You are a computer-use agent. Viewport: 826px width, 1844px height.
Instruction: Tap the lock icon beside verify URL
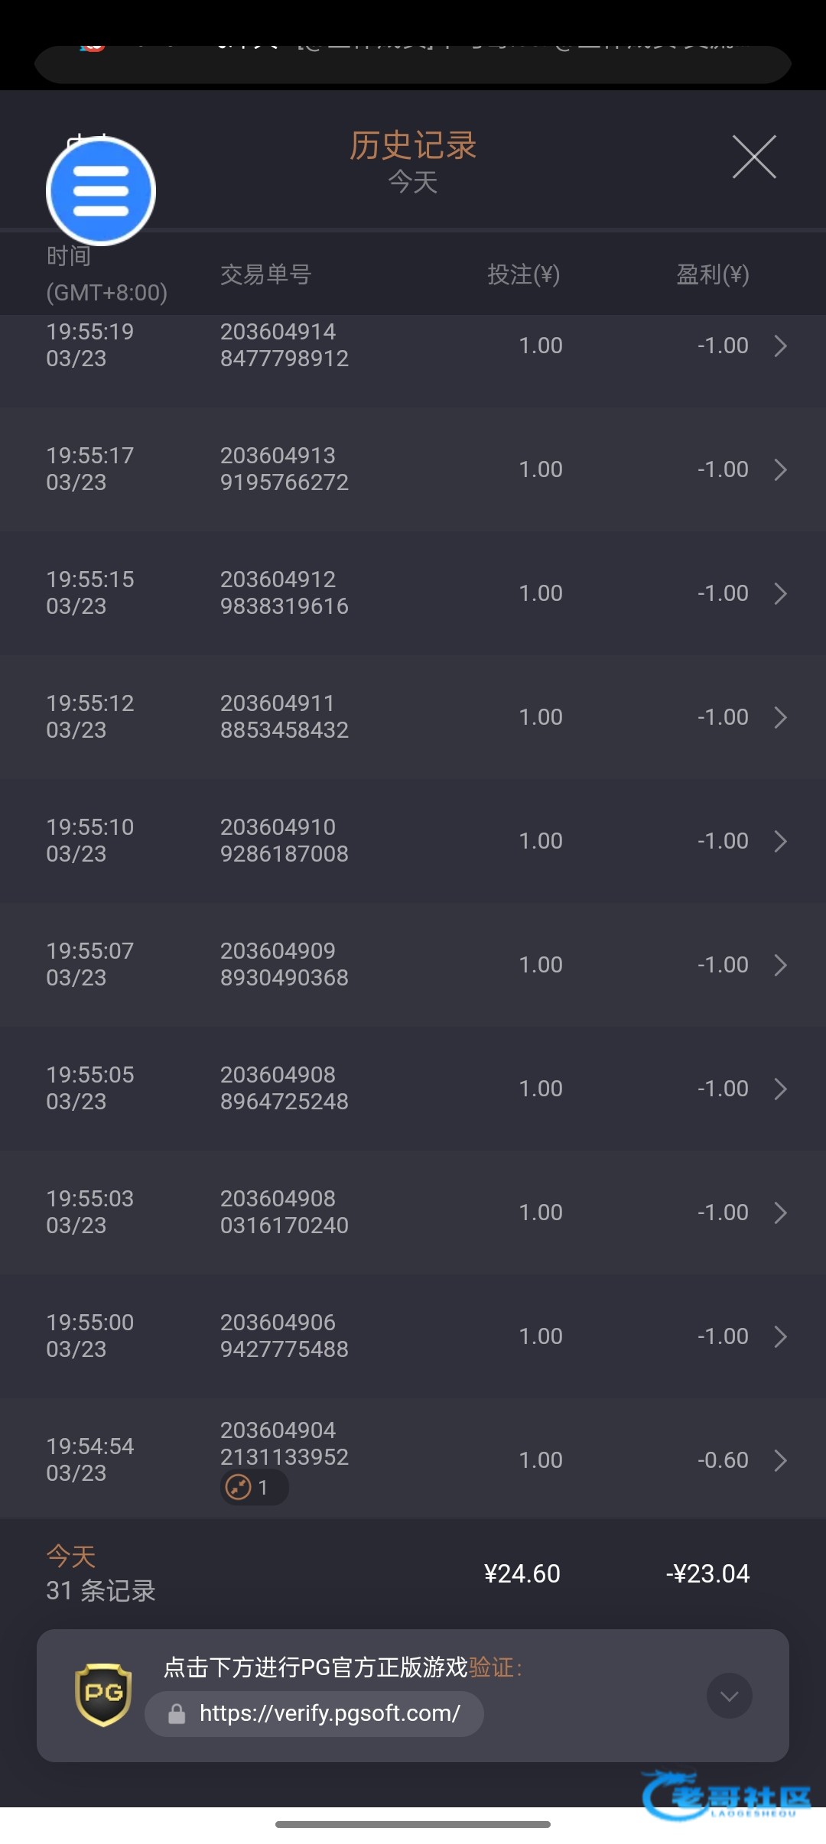click(x=177, y=1714)
